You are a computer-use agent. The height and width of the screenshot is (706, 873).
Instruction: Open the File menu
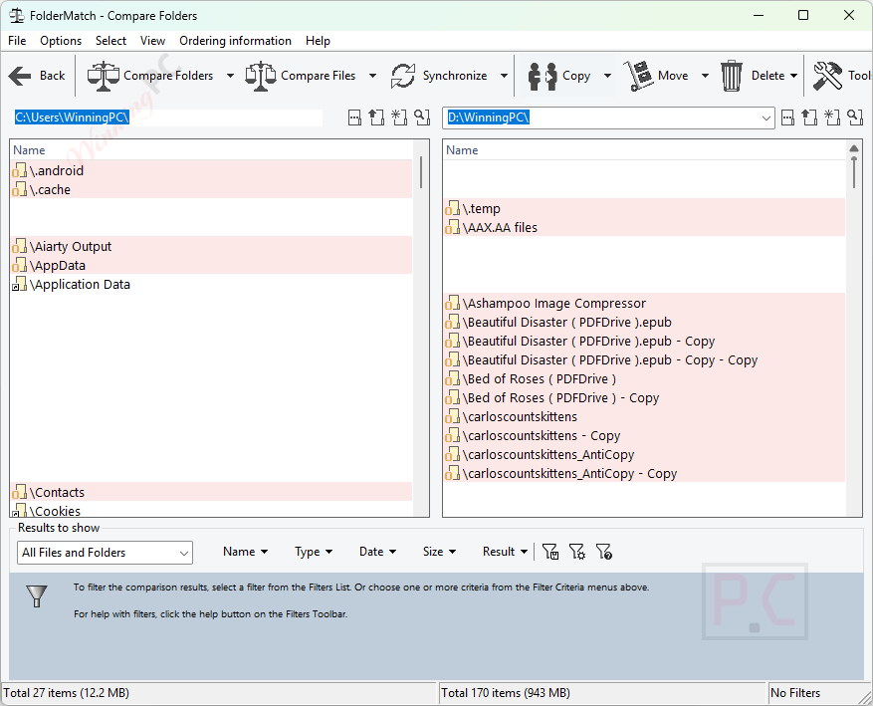(x=17, y=41)
